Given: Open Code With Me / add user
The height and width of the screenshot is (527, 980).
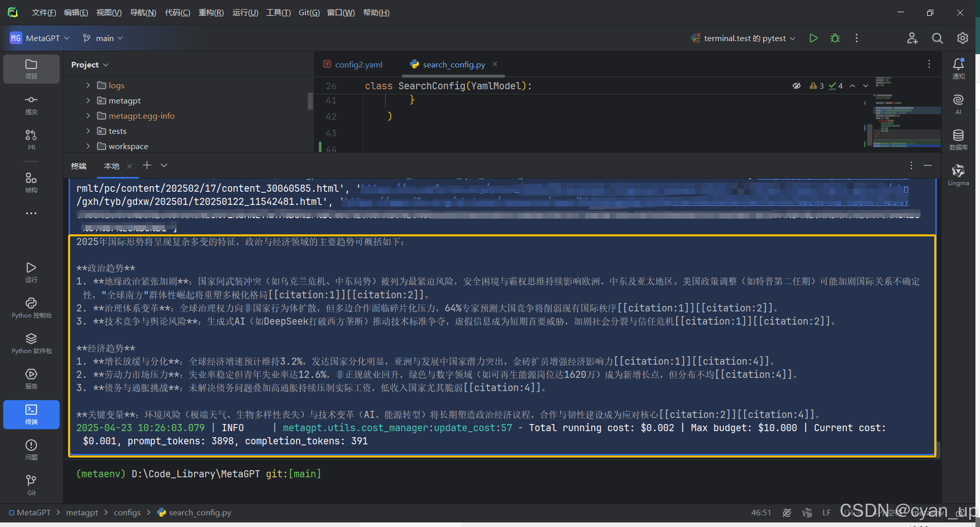Looking at the screenshot, I should click(912, 38).
